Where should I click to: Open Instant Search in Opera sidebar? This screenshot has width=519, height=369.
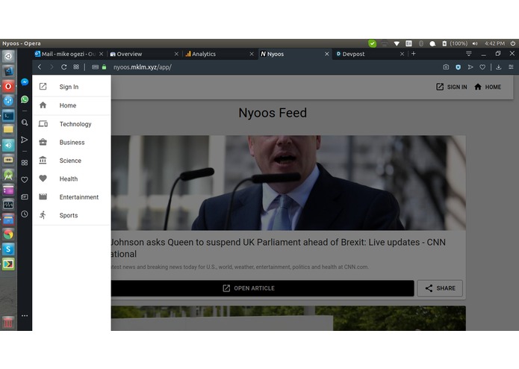[25, 123]
